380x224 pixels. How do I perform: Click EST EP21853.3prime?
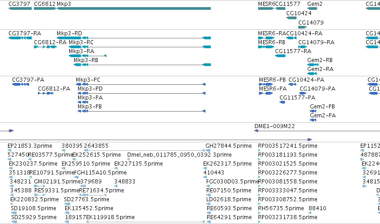[30, 146]
